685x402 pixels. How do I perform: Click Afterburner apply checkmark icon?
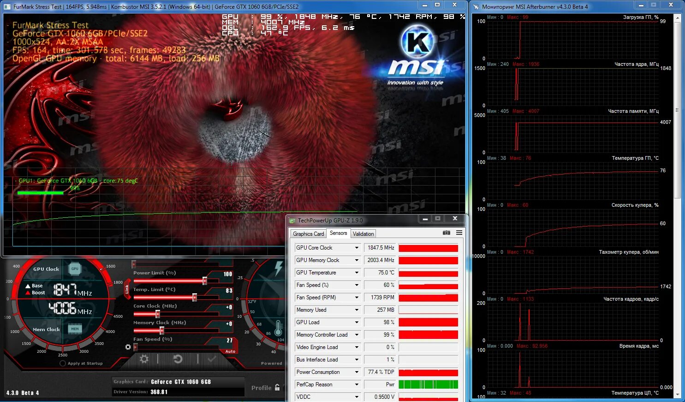(x=212, y=359)
